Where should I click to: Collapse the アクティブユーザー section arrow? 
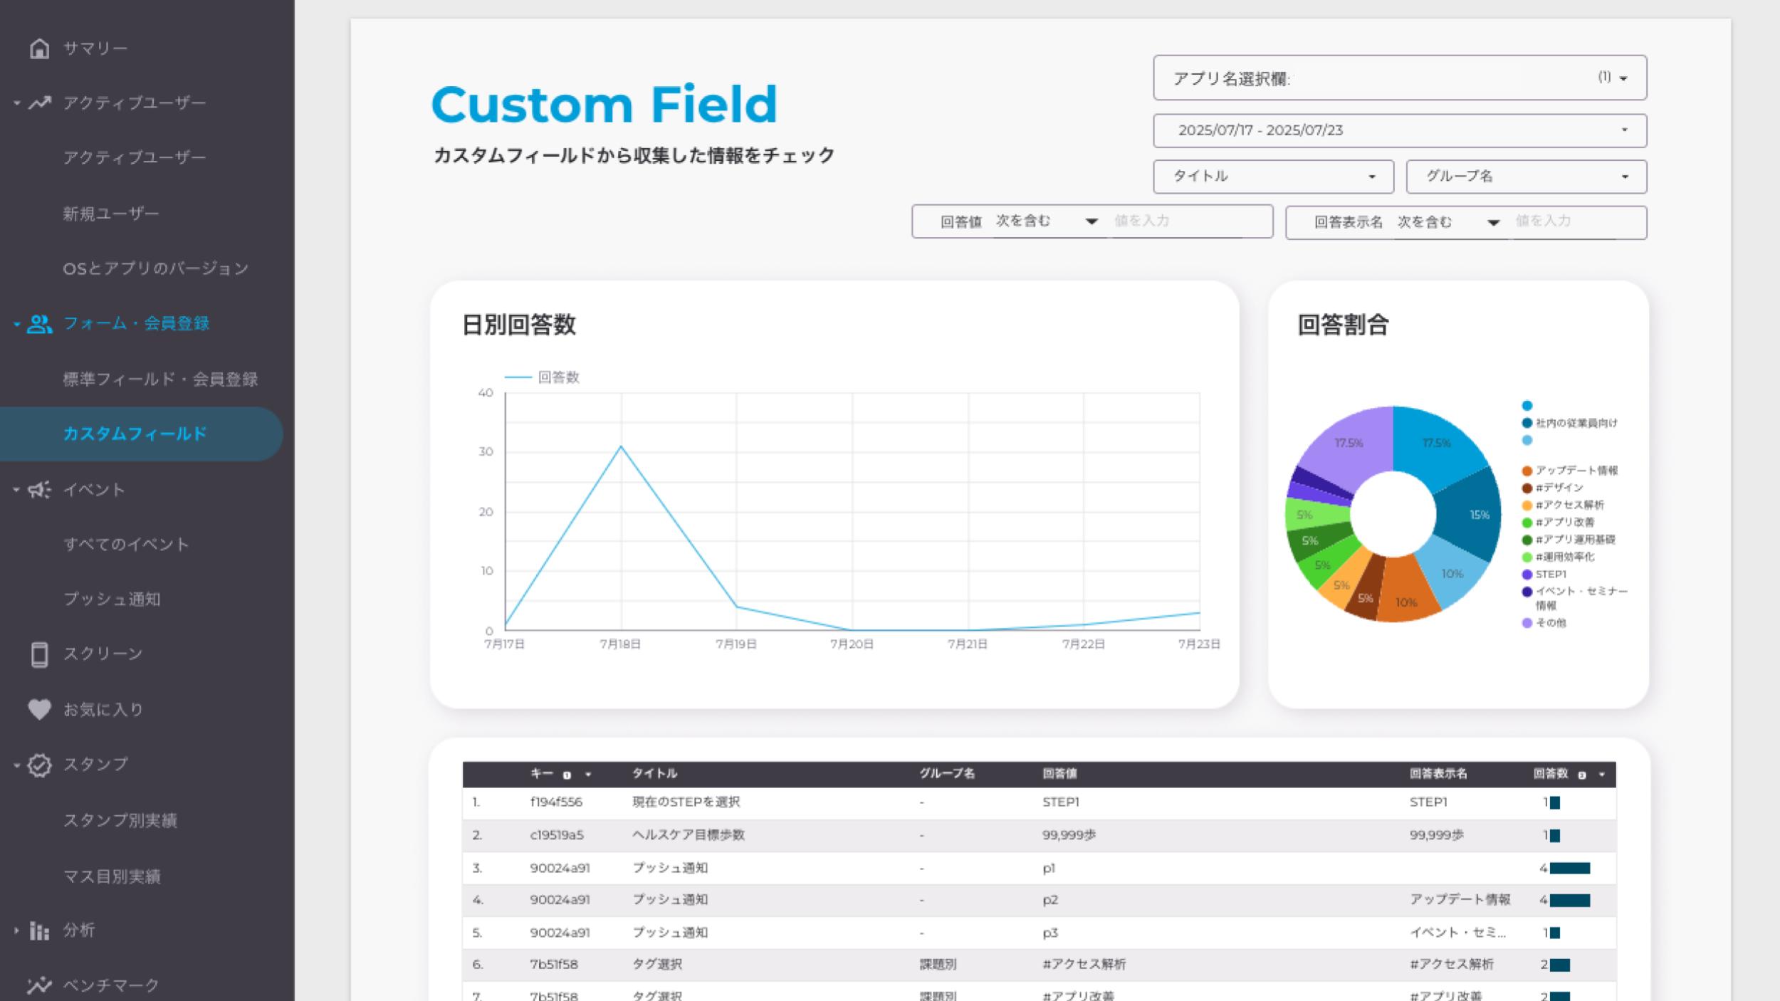17,103
